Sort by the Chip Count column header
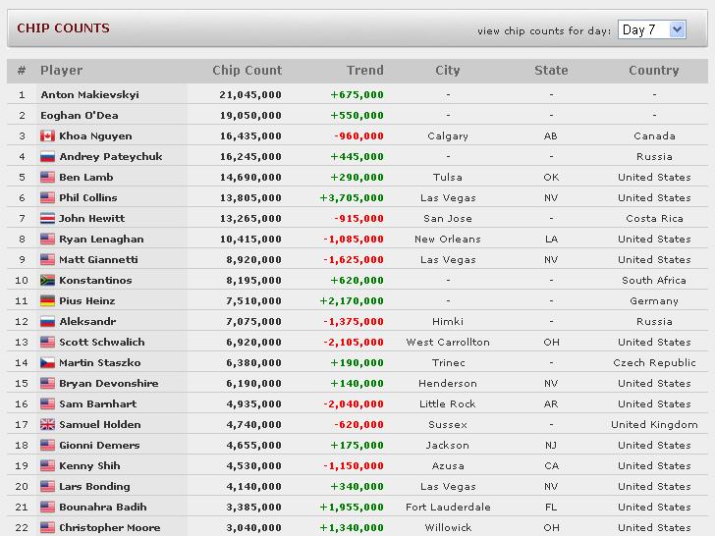Screen dimensions: 715x536 [x=247, y=71]
